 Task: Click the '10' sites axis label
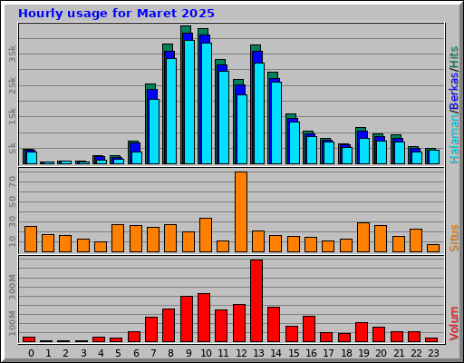[x=12, y=241]
